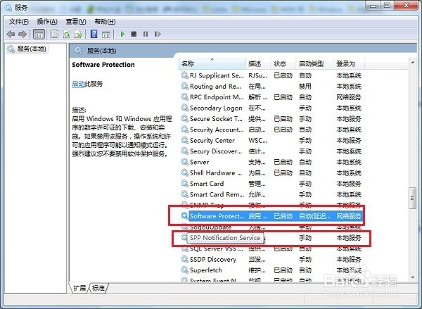
Task: Select the Secure Socket T... service row
Action: [x=271, y=118]
